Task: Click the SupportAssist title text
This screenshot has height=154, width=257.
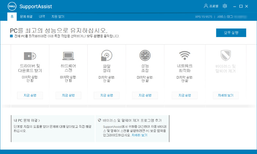Action: click(36, 6)
